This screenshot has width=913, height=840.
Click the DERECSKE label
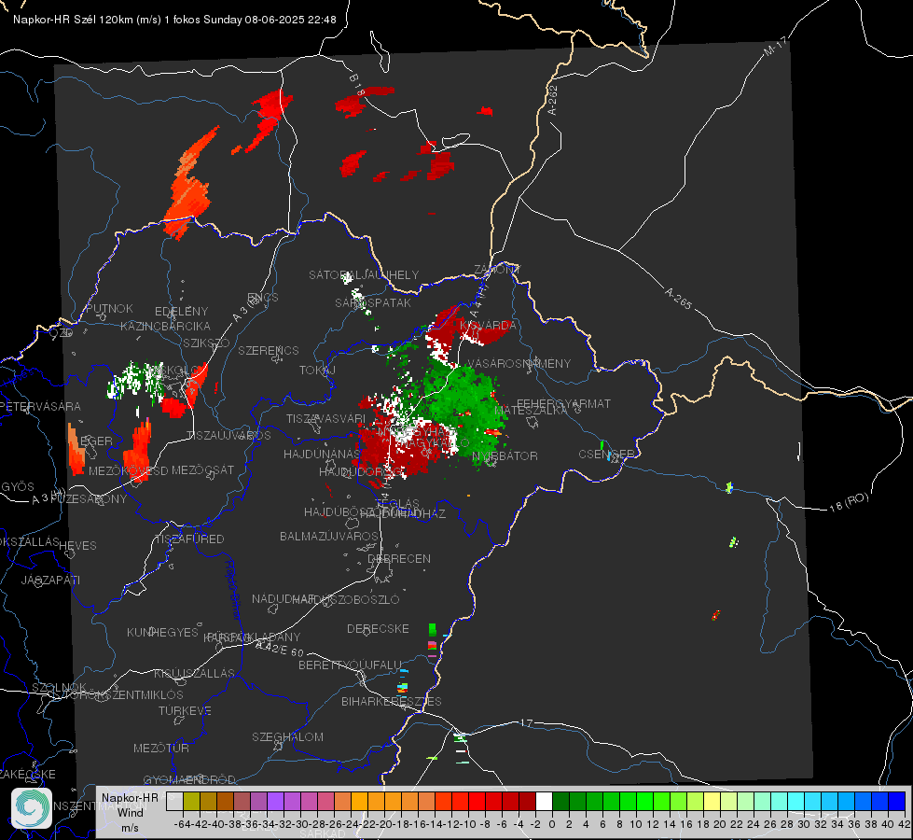coord(378,628)
